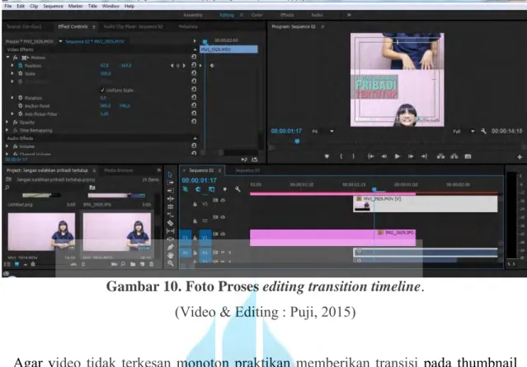Toggle the Uniform Scale checkbox
527x367 pixels.
(102, 90)
